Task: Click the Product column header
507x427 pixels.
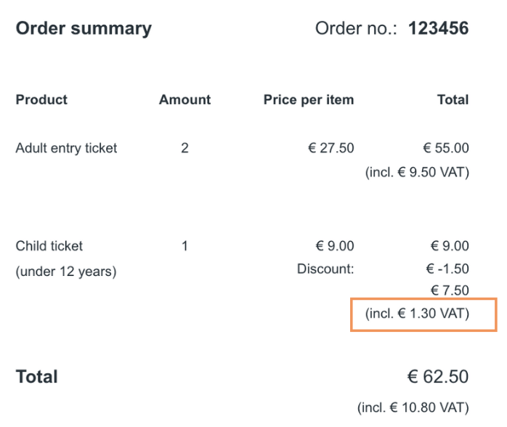Action: pyautogui.click(x=41, y=100)
